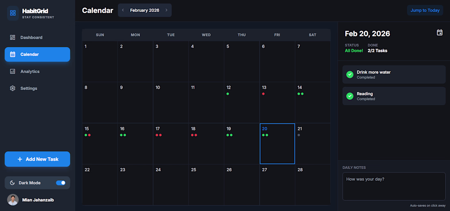This screenshot has height=211, width=450.
Task: Open the Analytics page
Action: (30, 72)
